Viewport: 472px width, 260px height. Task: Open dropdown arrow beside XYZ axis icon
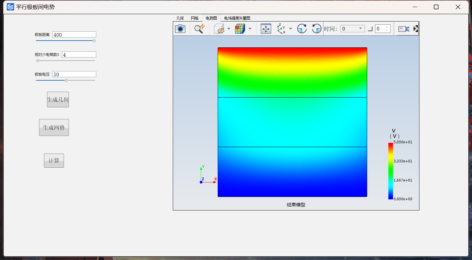coord(291,29)
